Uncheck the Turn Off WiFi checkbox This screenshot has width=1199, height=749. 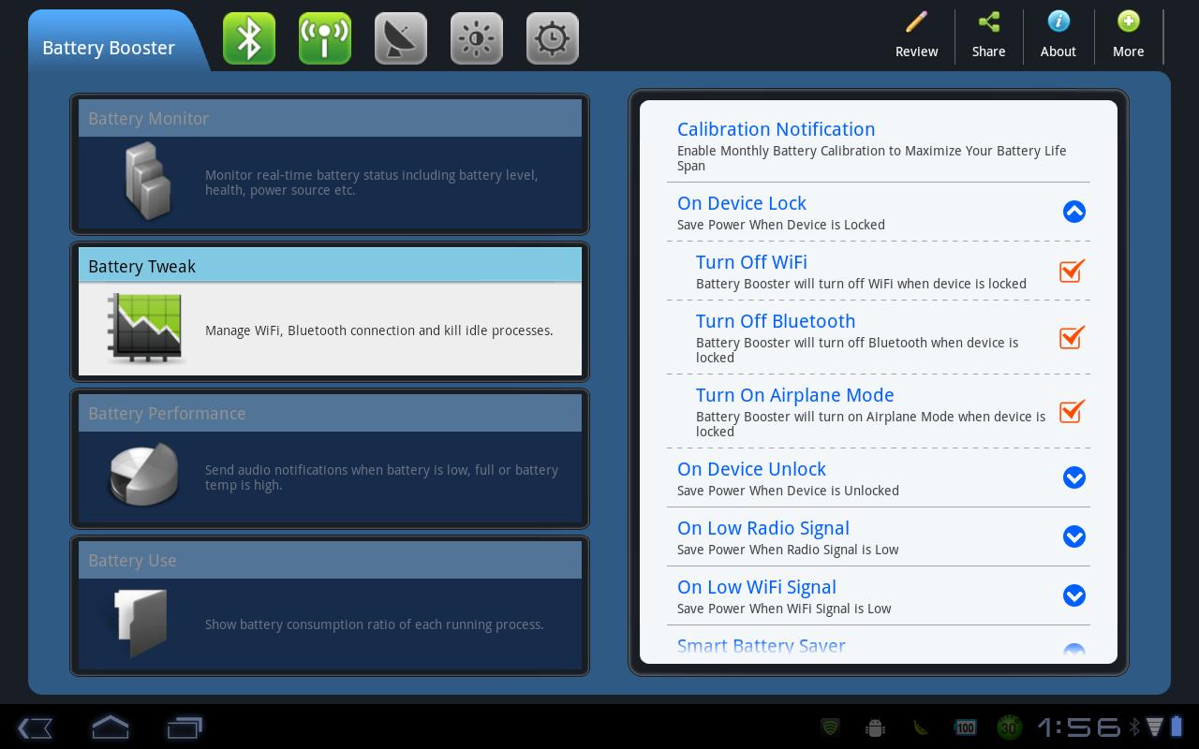click(1072, 271)
